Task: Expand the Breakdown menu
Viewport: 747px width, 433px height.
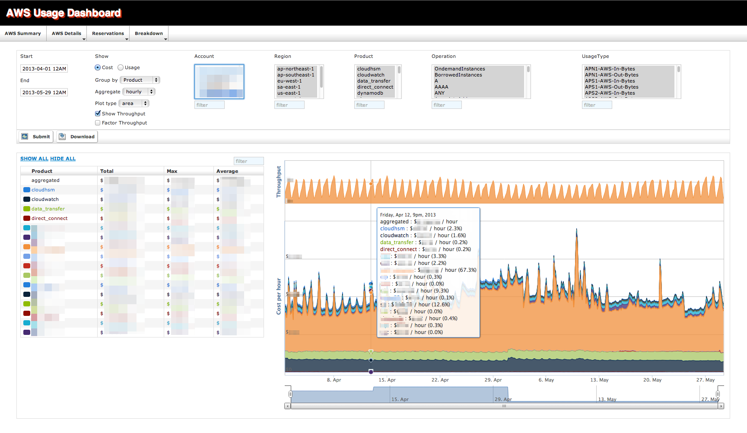Action: pos(149,33)
